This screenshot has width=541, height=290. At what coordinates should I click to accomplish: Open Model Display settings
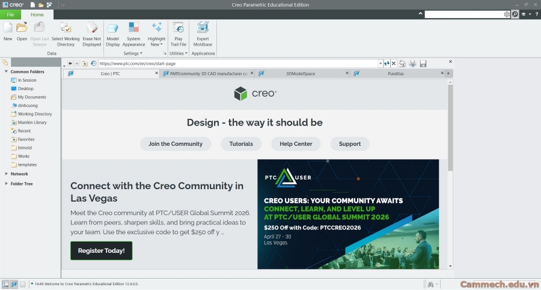pos(113,34)
